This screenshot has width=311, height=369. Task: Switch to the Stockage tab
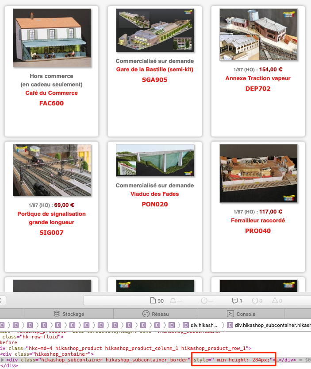(x=69, y=314)
